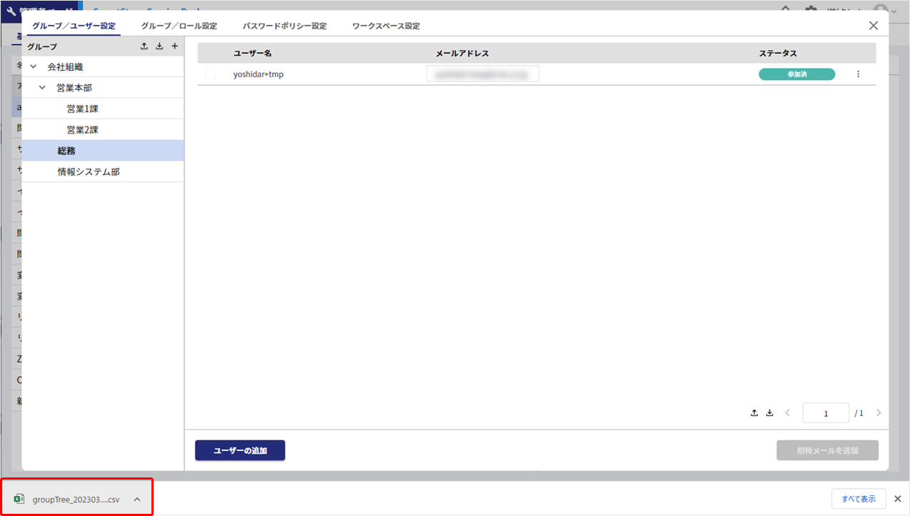910x516 pixels.
Task: Add a new group with the plus icon
Action: [174, 46]
